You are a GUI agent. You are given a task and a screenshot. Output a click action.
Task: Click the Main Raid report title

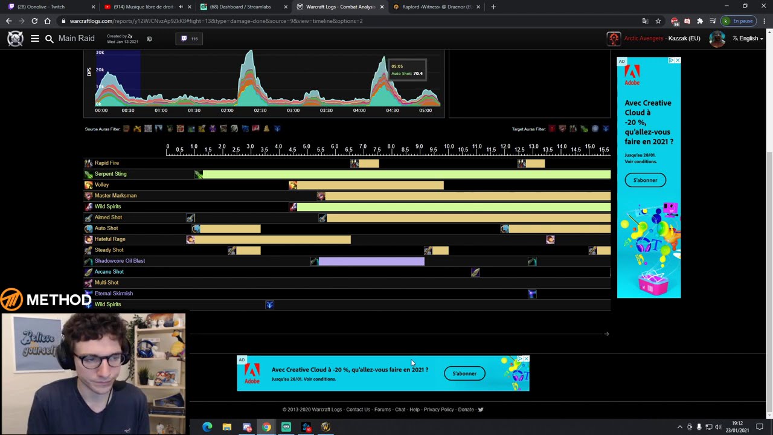point(77,38)
